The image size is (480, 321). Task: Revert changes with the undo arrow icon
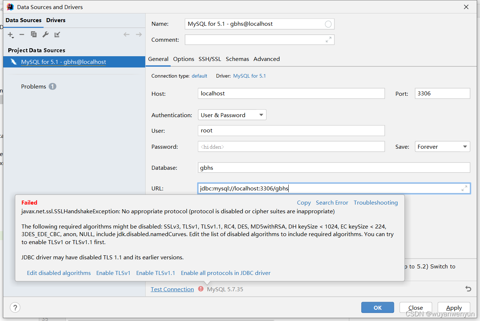(468, 289)
